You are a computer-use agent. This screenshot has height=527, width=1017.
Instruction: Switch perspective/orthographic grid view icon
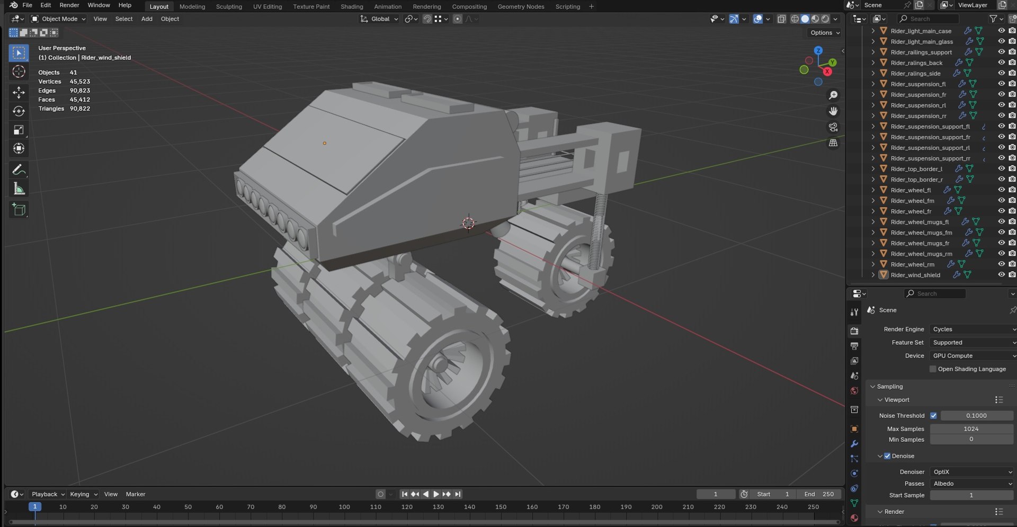(x=833, y=143)
